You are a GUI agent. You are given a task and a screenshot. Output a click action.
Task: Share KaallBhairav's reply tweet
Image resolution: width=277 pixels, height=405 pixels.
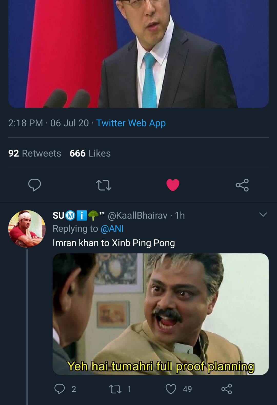[227, 389]
